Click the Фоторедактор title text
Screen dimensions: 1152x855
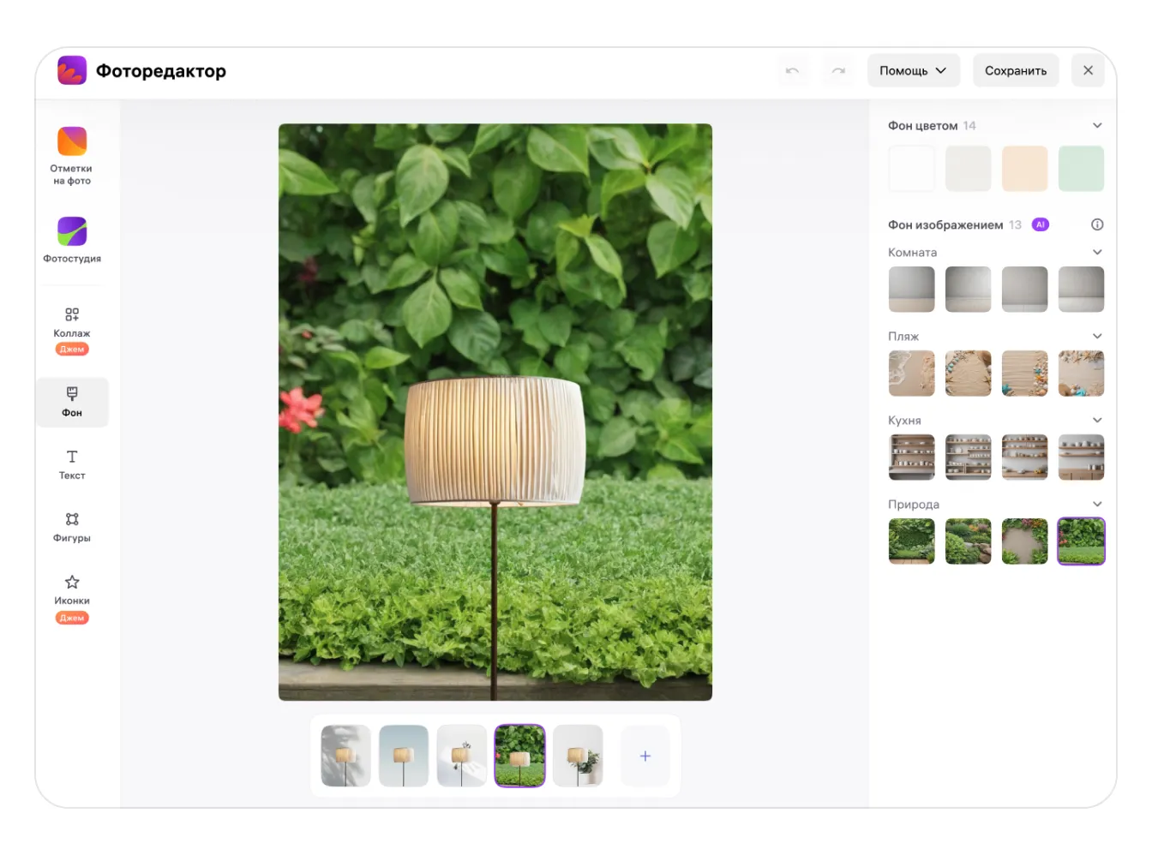click(161, 71)
